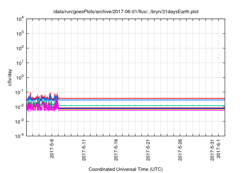Select the 2017-5-26 date label
The image size is (248, 173).
(x=180, y=150)
